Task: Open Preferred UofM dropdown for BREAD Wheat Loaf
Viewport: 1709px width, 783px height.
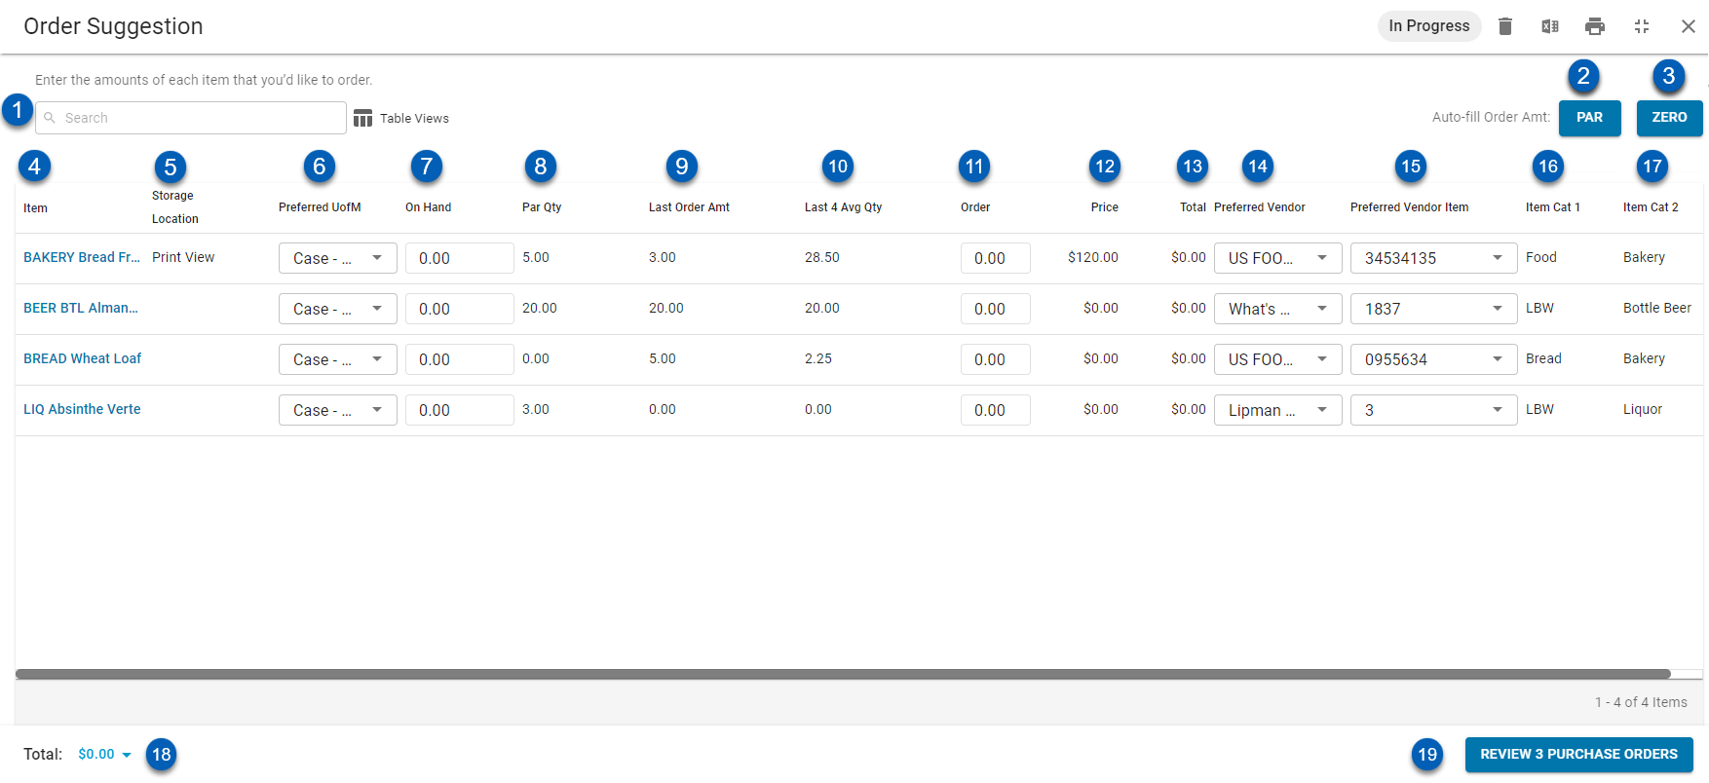Action: (x=337, y=359)
